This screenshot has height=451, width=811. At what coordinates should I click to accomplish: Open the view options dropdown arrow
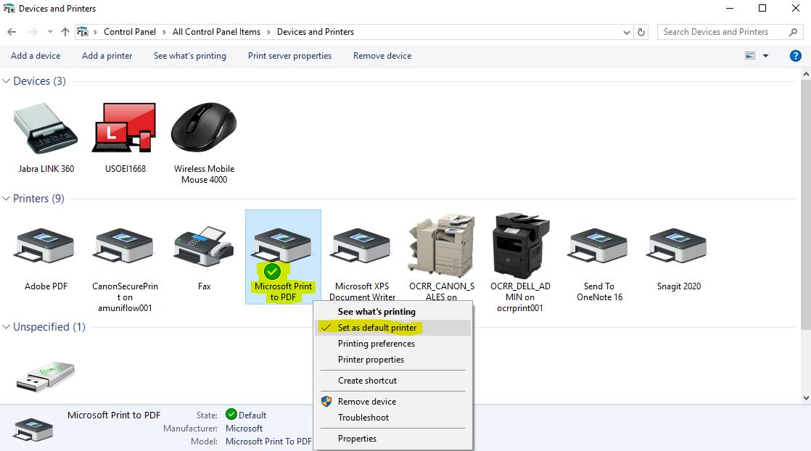coord(765,56)
